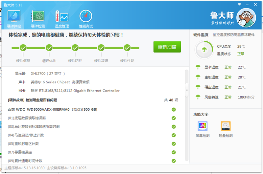
Task: Click the 西数 WDC WD5000AAKX disk title
Action: [53, 110]
